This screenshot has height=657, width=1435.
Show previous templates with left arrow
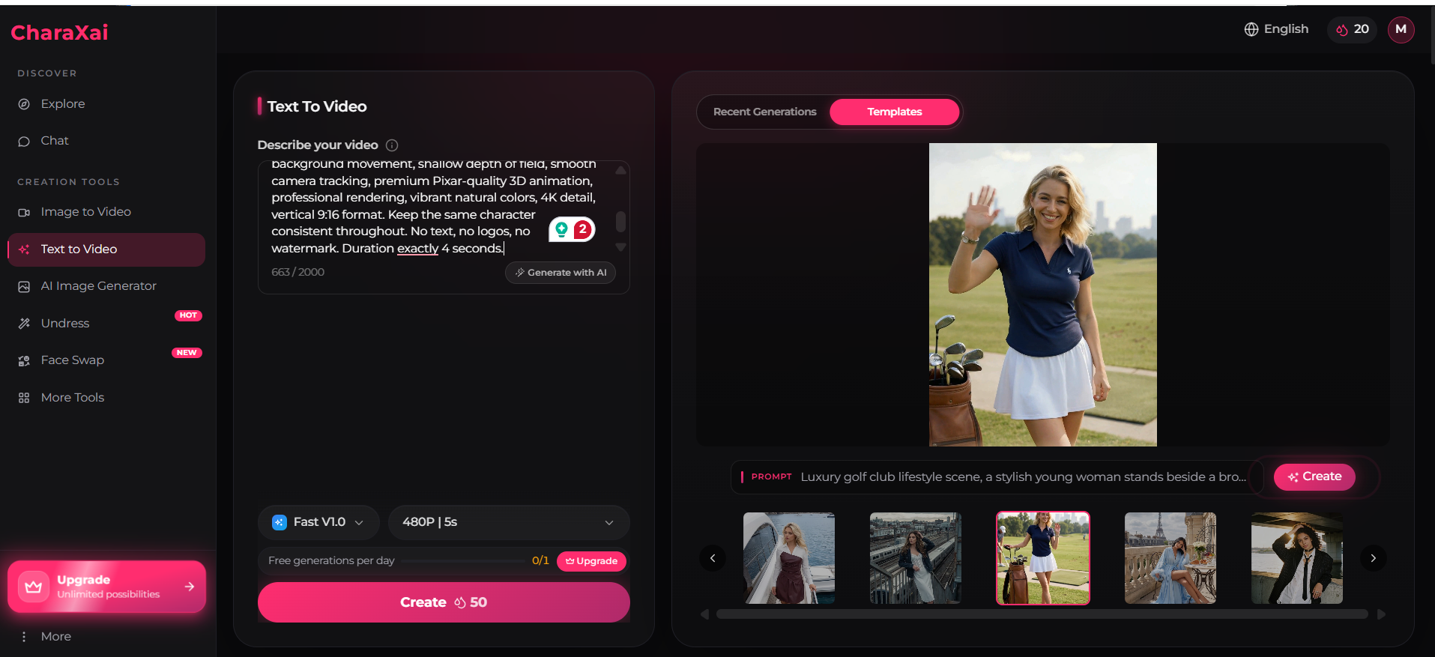(713, 558)
